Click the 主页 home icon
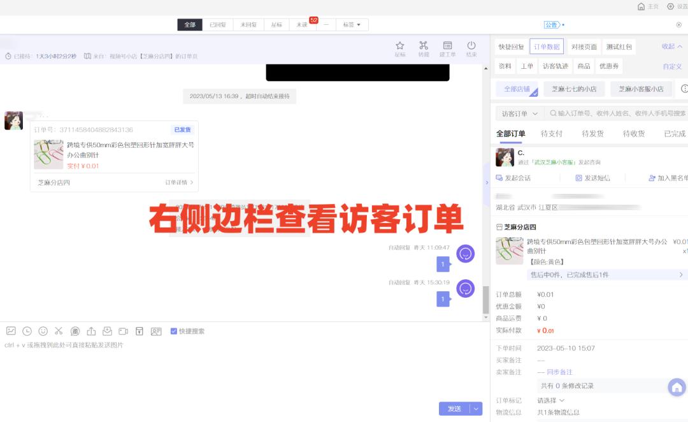The width and height of the screenshot is (688, 422). pyautogui.click(x=643, y=6)
